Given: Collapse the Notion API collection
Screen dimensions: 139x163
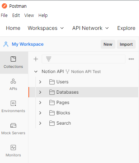Looking at the screenshot, I should 36,72.
